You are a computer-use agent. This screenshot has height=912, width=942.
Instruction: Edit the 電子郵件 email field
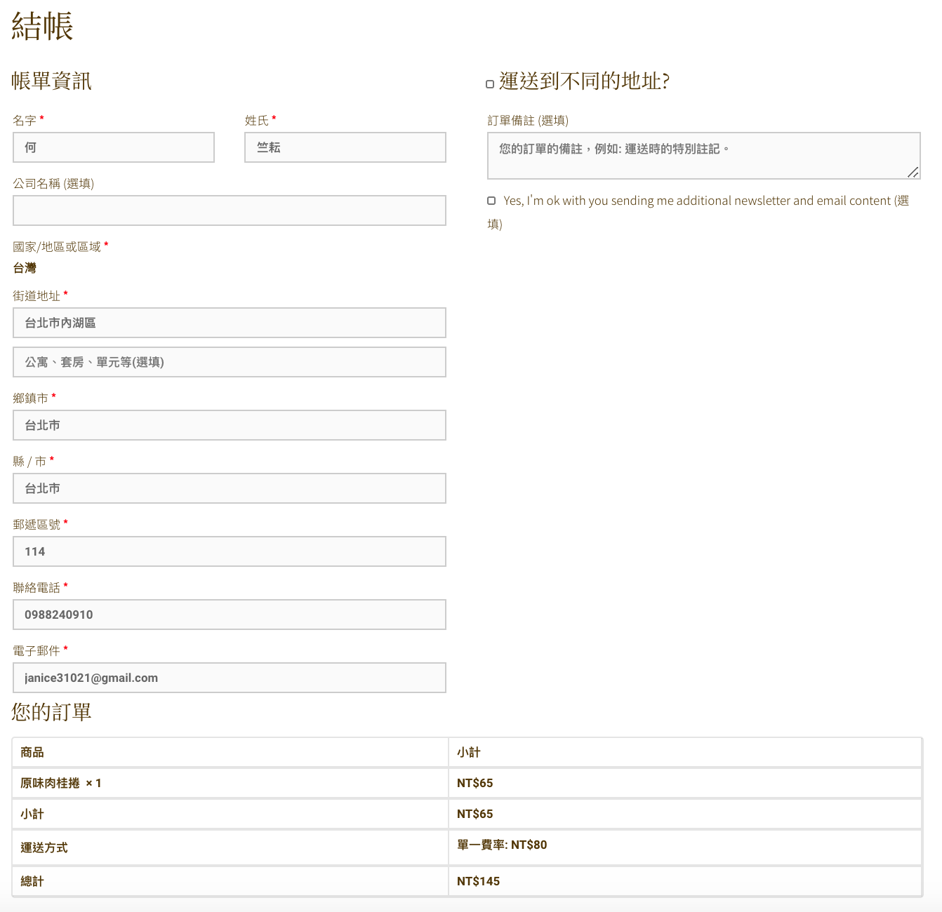point(229,678)
